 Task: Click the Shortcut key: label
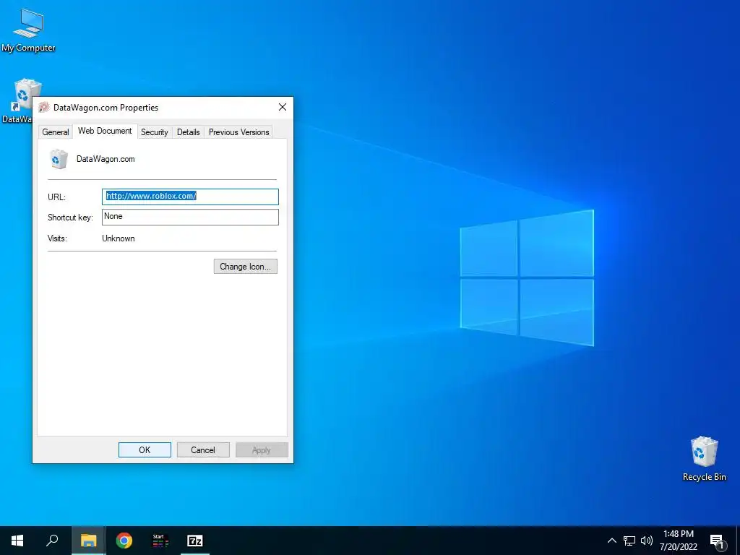tap(70, 218)
